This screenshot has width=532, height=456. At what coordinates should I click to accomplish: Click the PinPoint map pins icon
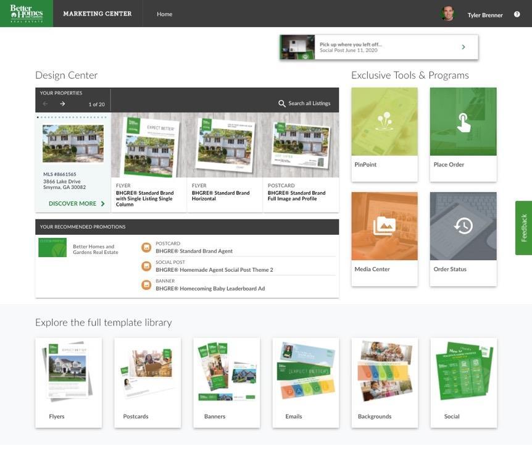point(384,121)
